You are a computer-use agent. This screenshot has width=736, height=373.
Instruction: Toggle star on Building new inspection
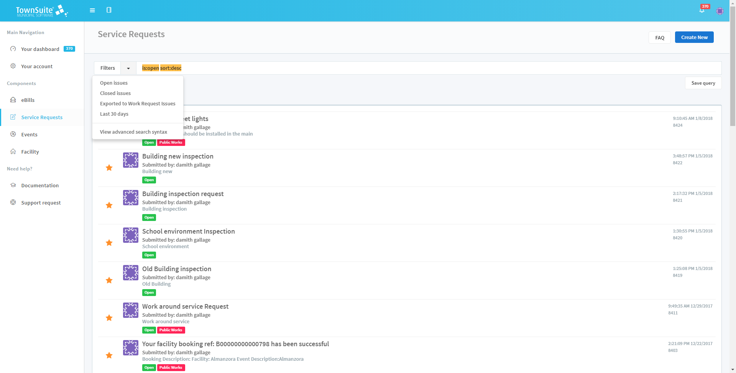(109, 168)
